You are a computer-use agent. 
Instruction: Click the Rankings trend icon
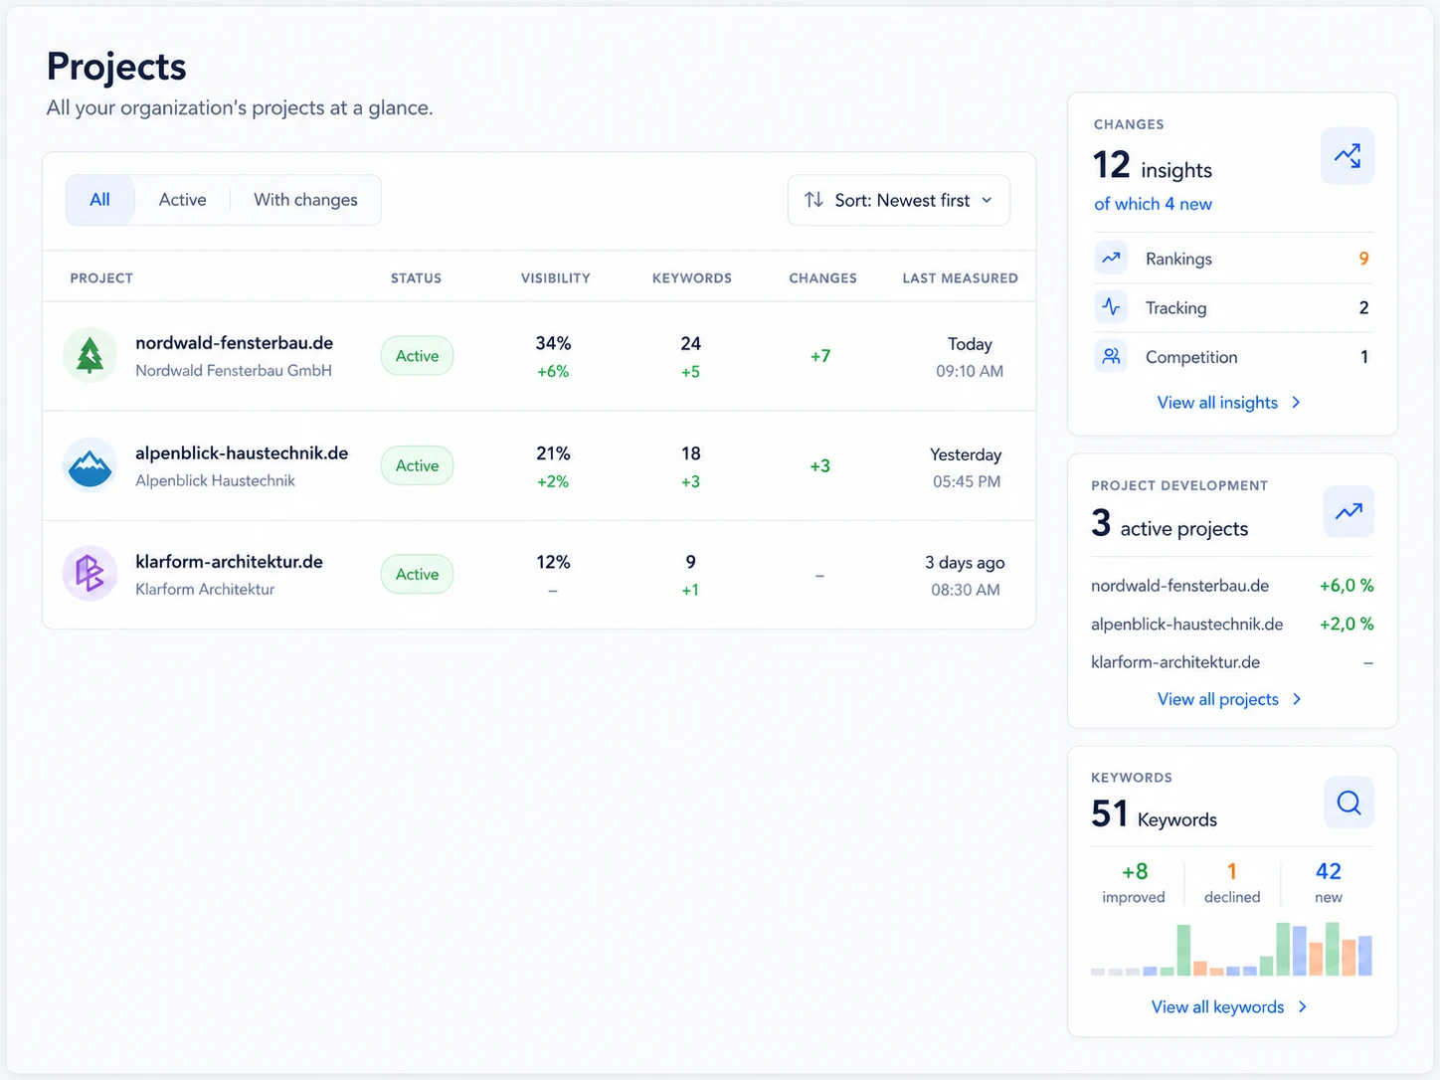[1111, 259]
